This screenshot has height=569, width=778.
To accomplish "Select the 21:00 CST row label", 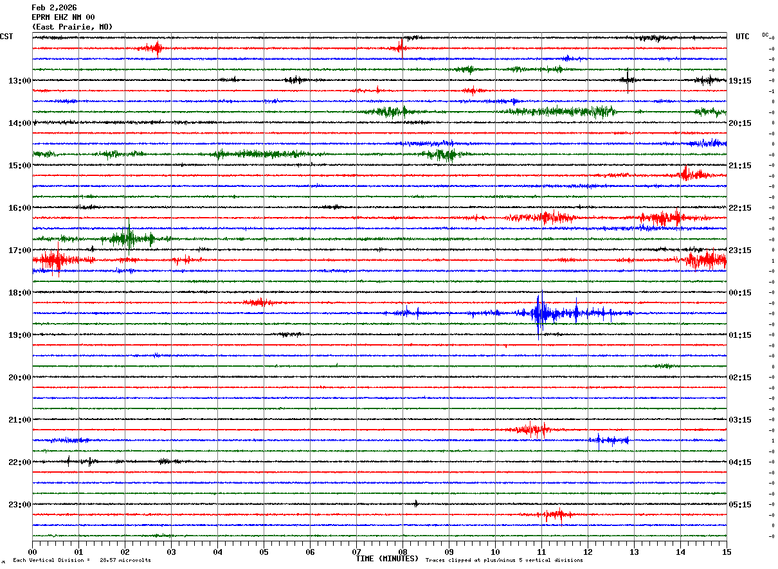I will coord(20,420).
